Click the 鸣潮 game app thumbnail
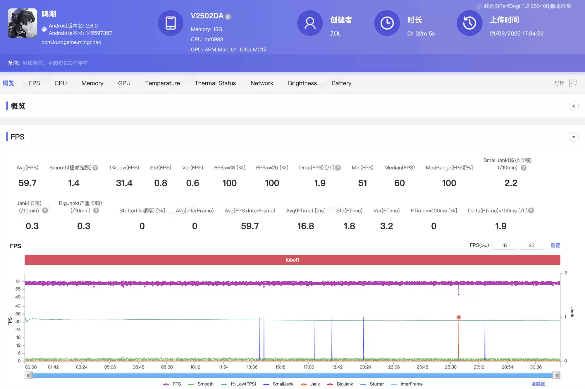Viewport: 585px width, 389px height. click(22, 23)
